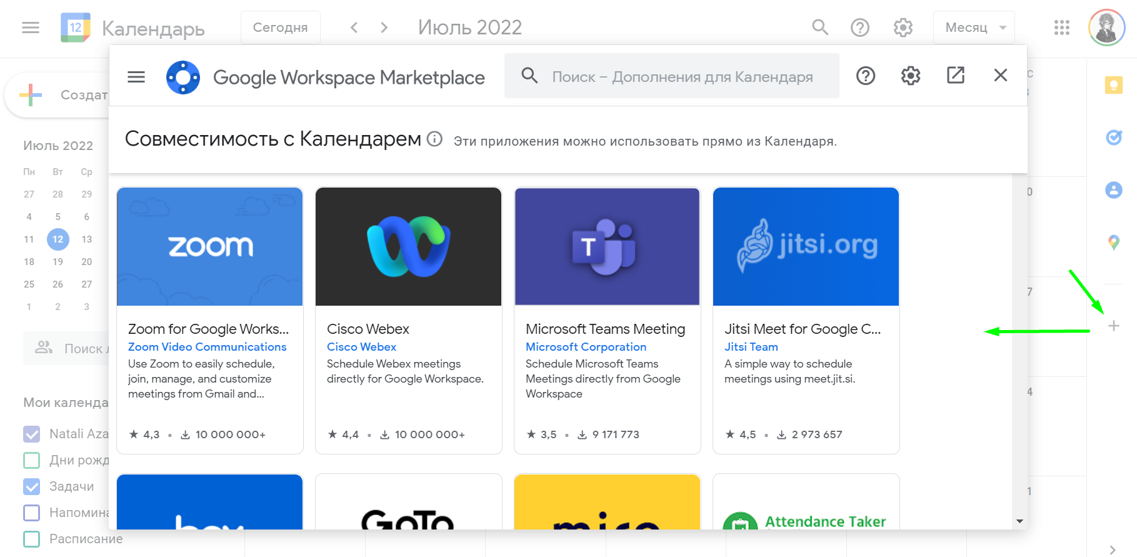Select day 26 in mini calendar
Viewport: 1137px width, 557px height.
58,284
